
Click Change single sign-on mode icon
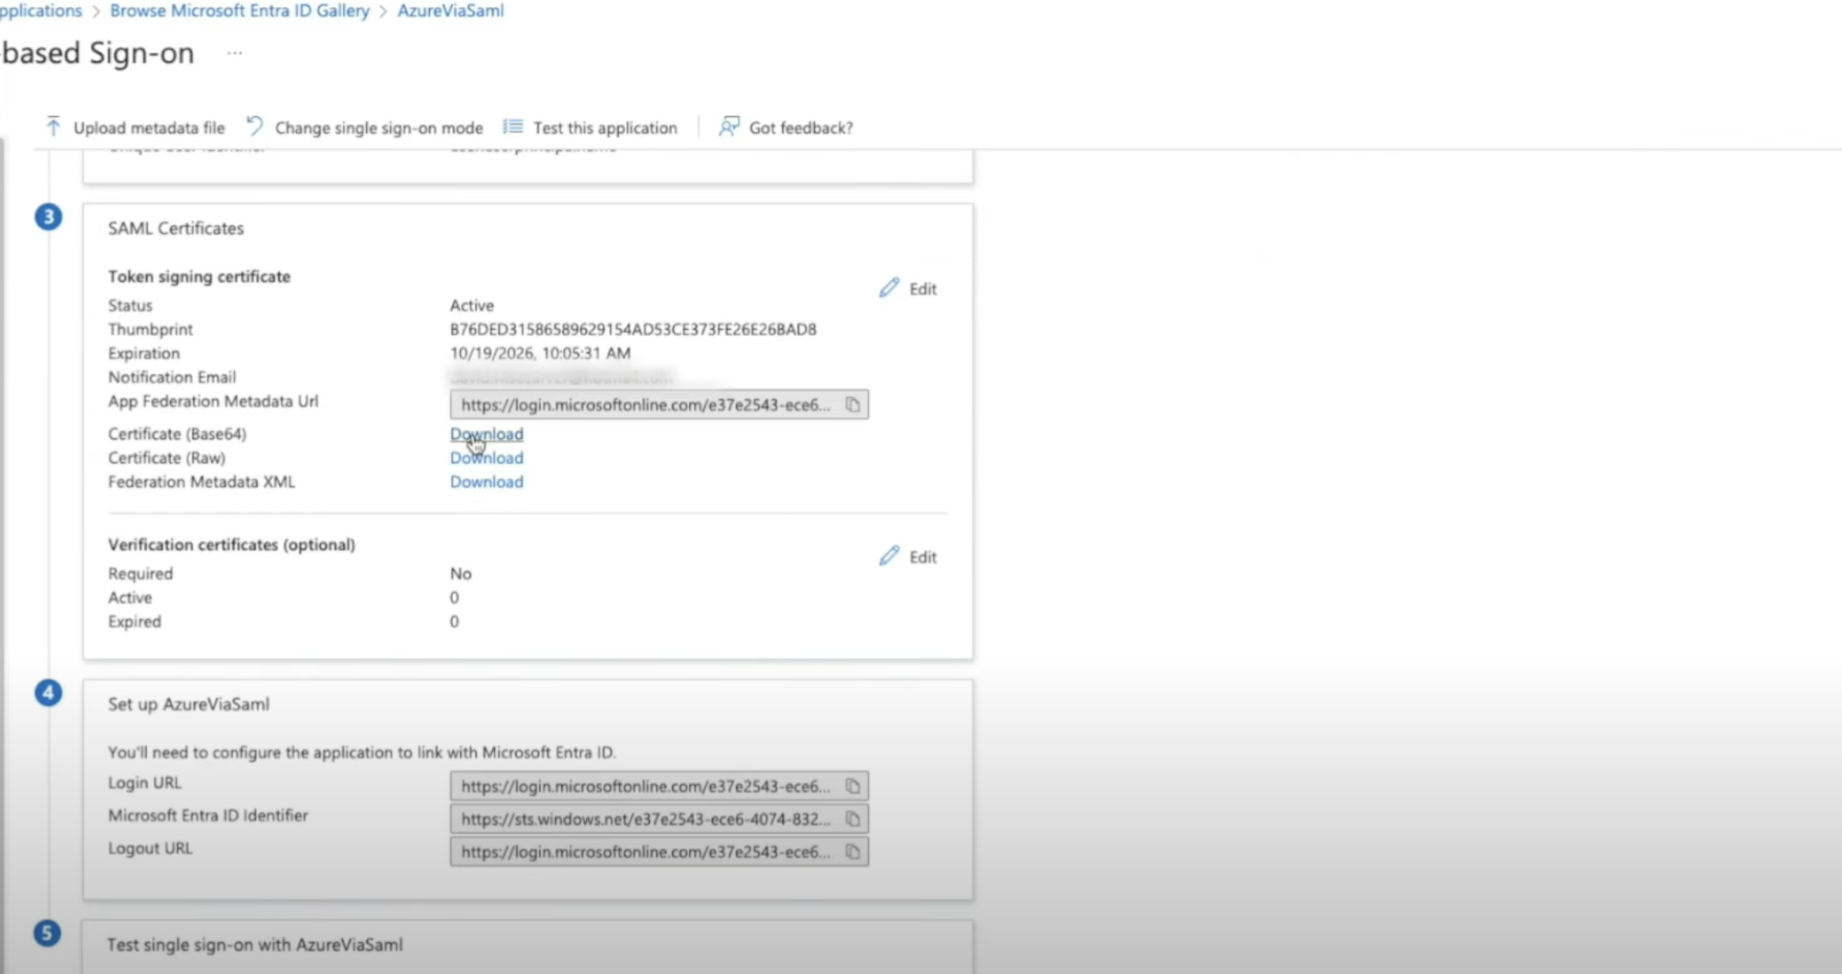pyautogui.click(x=255, y=126)
